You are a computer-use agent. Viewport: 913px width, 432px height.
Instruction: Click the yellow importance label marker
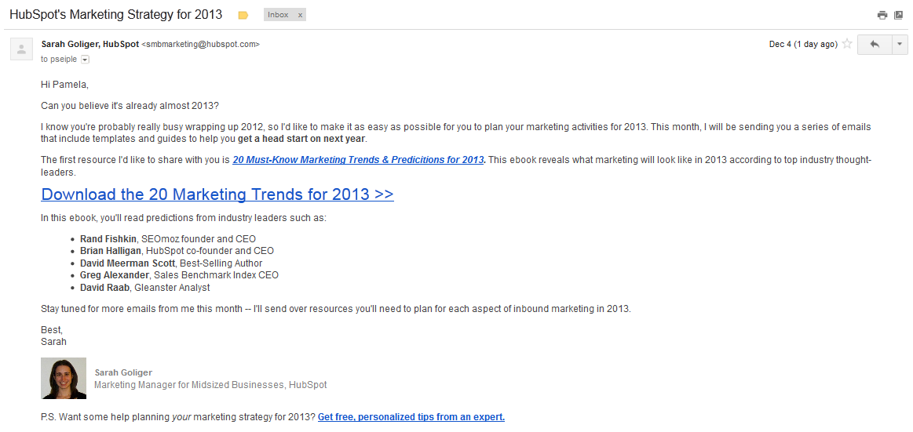pos(243,16)
